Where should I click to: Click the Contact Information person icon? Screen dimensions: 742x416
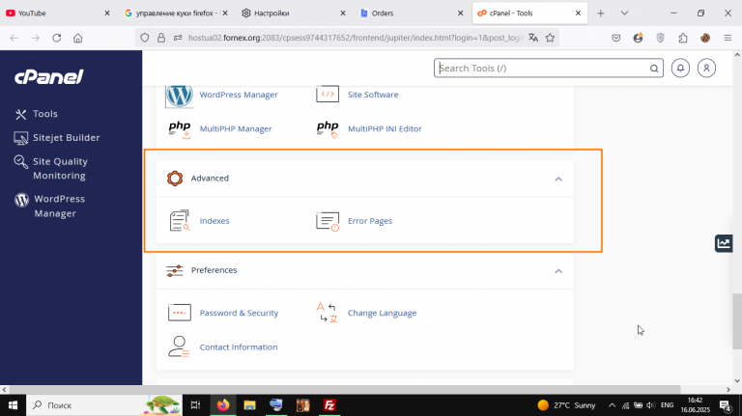(x=179, y=347)
